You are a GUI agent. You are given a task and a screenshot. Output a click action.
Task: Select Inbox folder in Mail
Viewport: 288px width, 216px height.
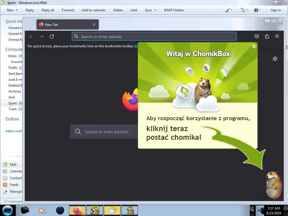12,56
